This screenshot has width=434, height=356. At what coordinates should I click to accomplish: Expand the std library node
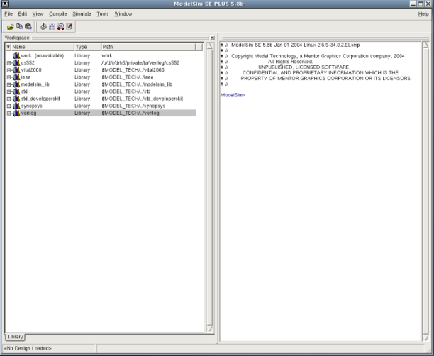[9, 91]
